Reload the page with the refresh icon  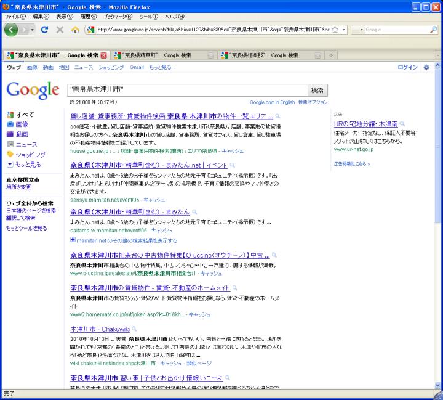[x=45, y=30]
